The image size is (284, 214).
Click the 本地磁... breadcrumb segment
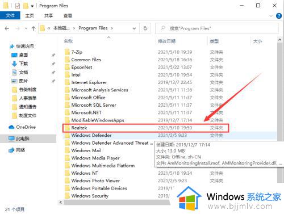[x=61, y=28]
